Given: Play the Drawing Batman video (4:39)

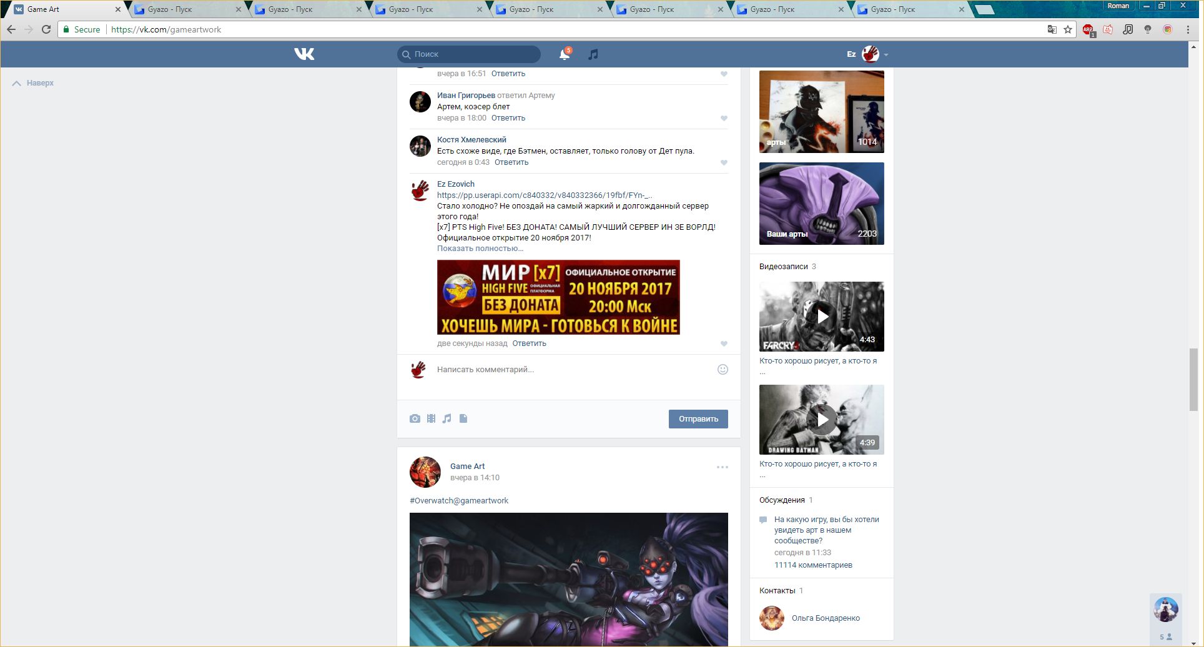Looking at the screenshot, I should (822, 420).
